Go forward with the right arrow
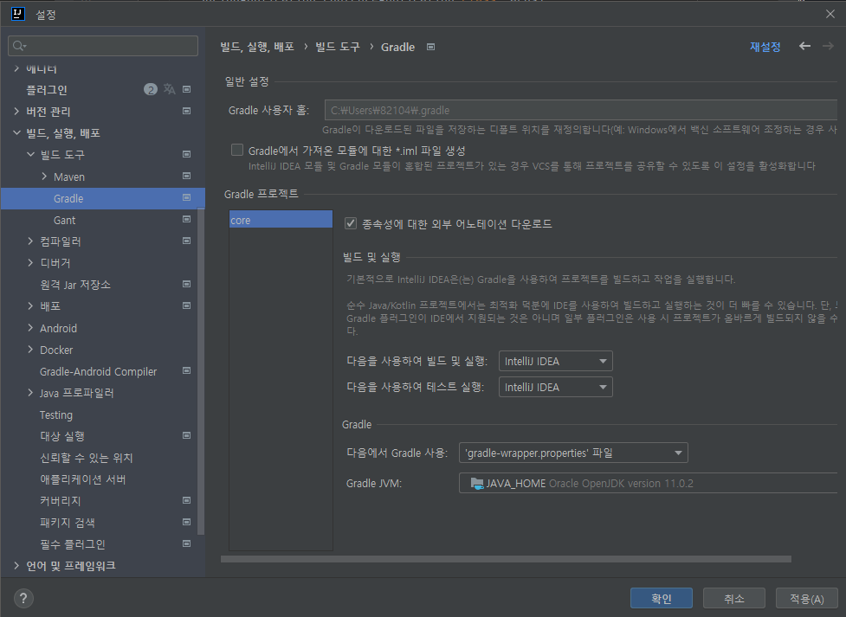This screenshot has height=617, width=846. [x=828, y=47]
